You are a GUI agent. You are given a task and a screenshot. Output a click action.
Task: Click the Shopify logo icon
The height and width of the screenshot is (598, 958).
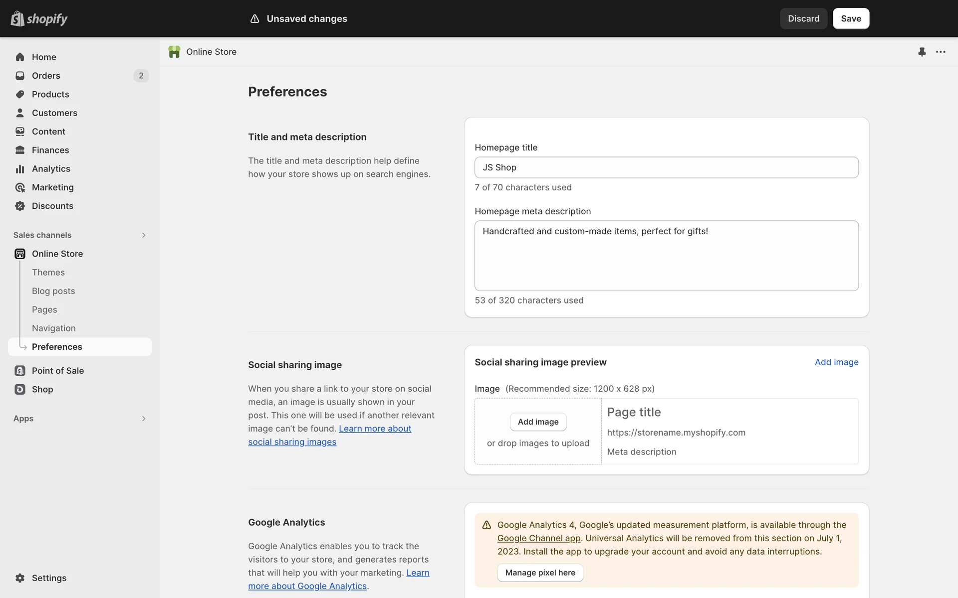17,18
